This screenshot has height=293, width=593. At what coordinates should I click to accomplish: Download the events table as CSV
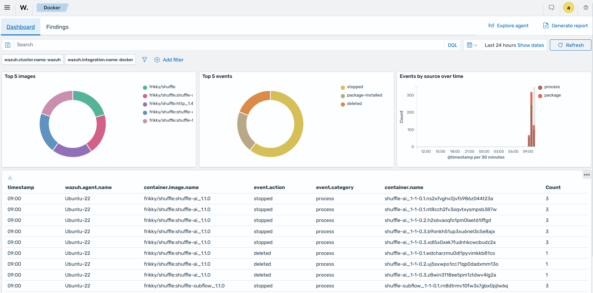[x=10, y=177]
